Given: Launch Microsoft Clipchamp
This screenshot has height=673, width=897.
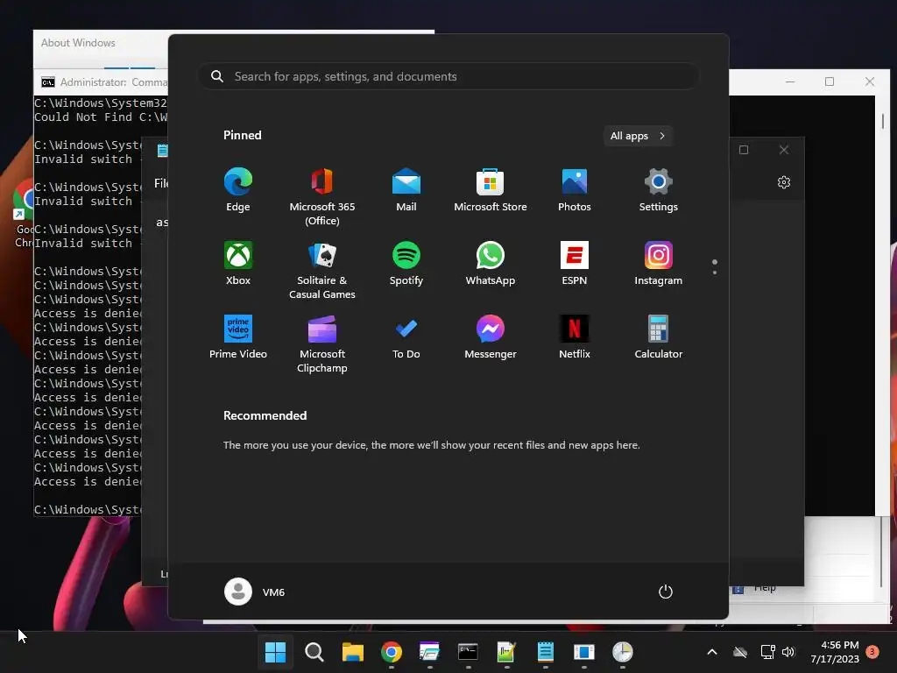Looking at the screenshot, I should tap(322, 344).
